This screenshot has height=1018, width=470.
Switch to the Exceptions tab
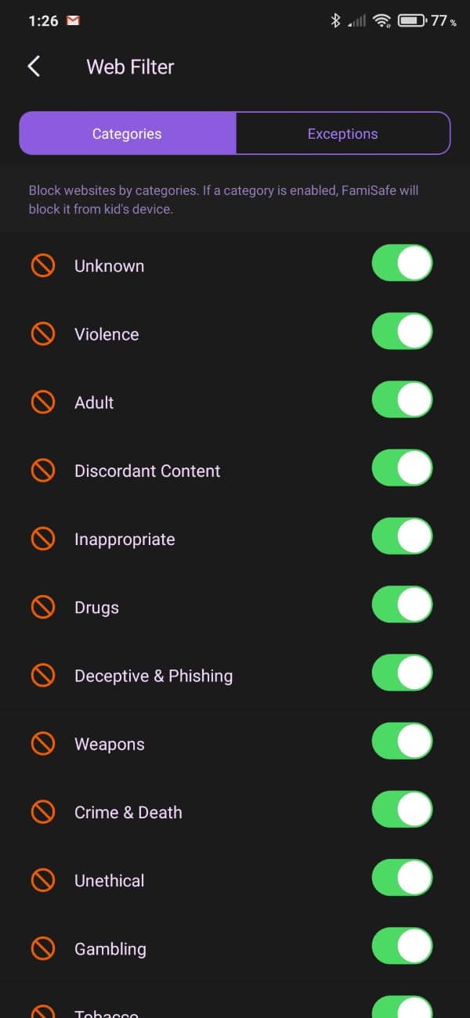coord(342,134)
